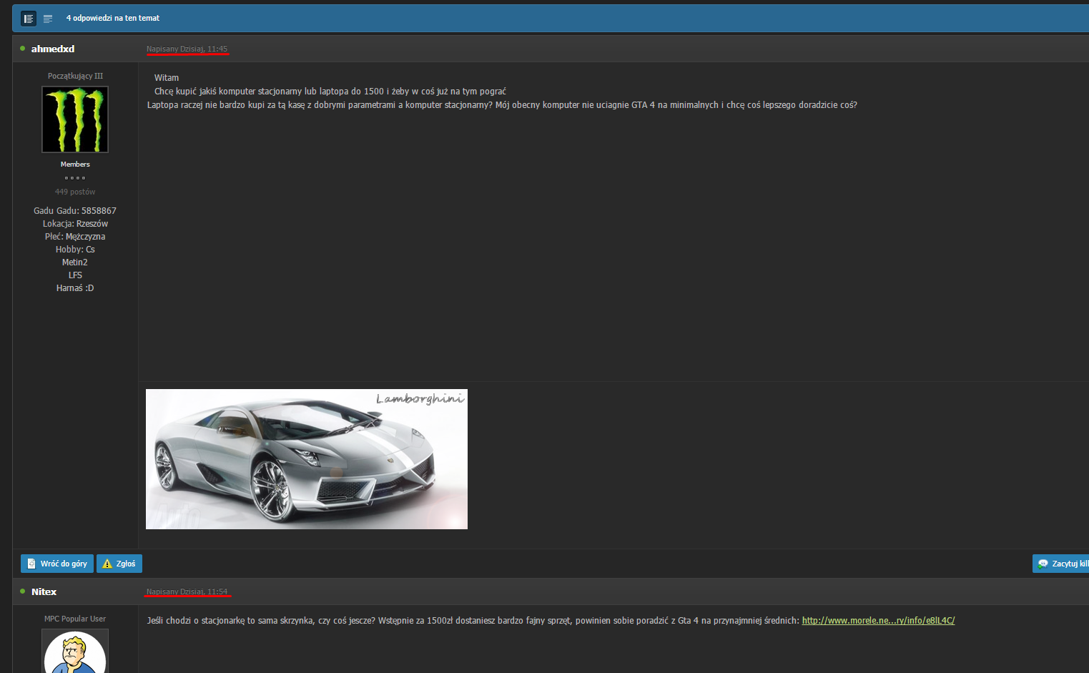Follow the morele.net link in Nitex's post
Viewport: 1089px width, 673px height.
click(878, 620)
